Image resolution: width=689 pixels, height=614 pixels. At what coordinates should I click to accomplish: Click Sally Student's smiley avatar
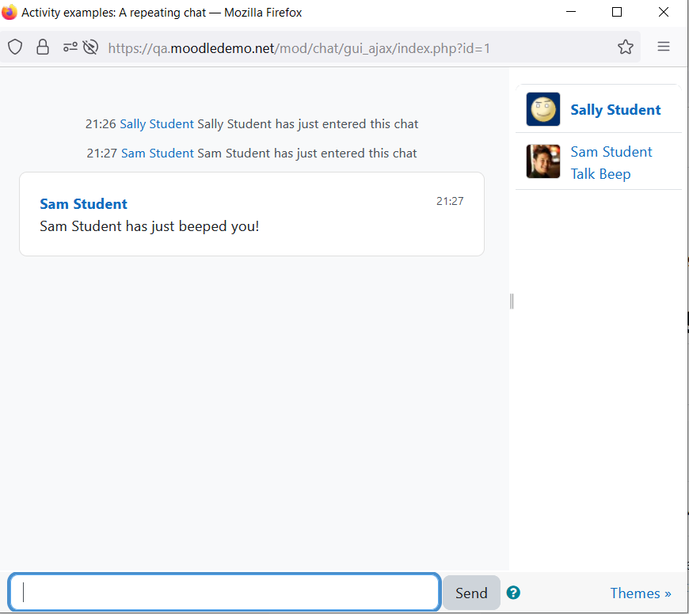tap(543, 109)
